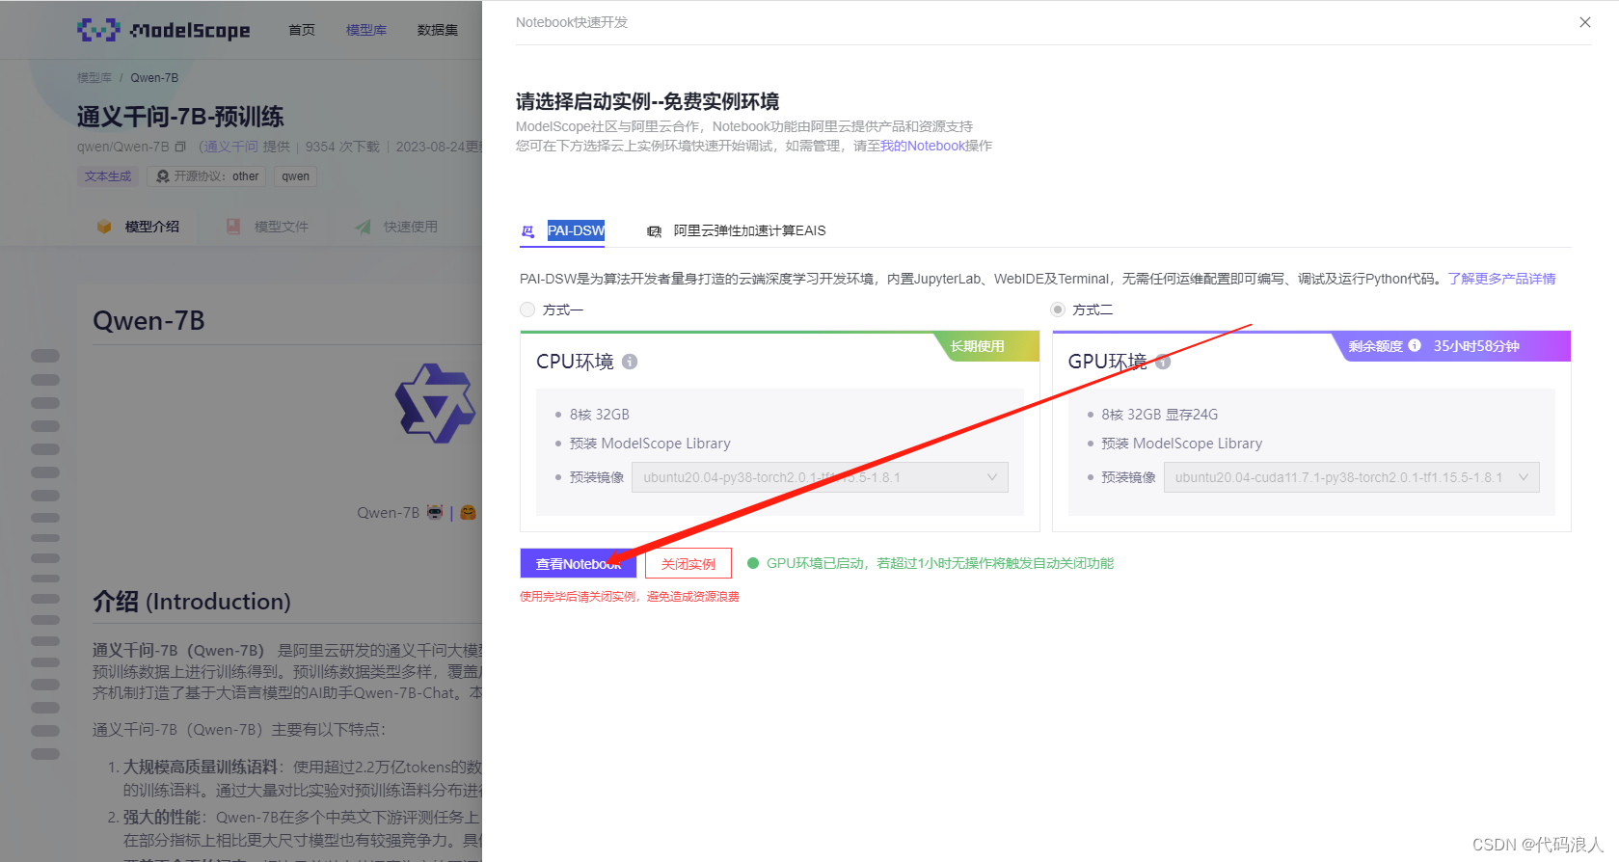Click the GPU image dropdown arrow
This screenshot has height=862, width=1619.
[x=1524, y=477]
